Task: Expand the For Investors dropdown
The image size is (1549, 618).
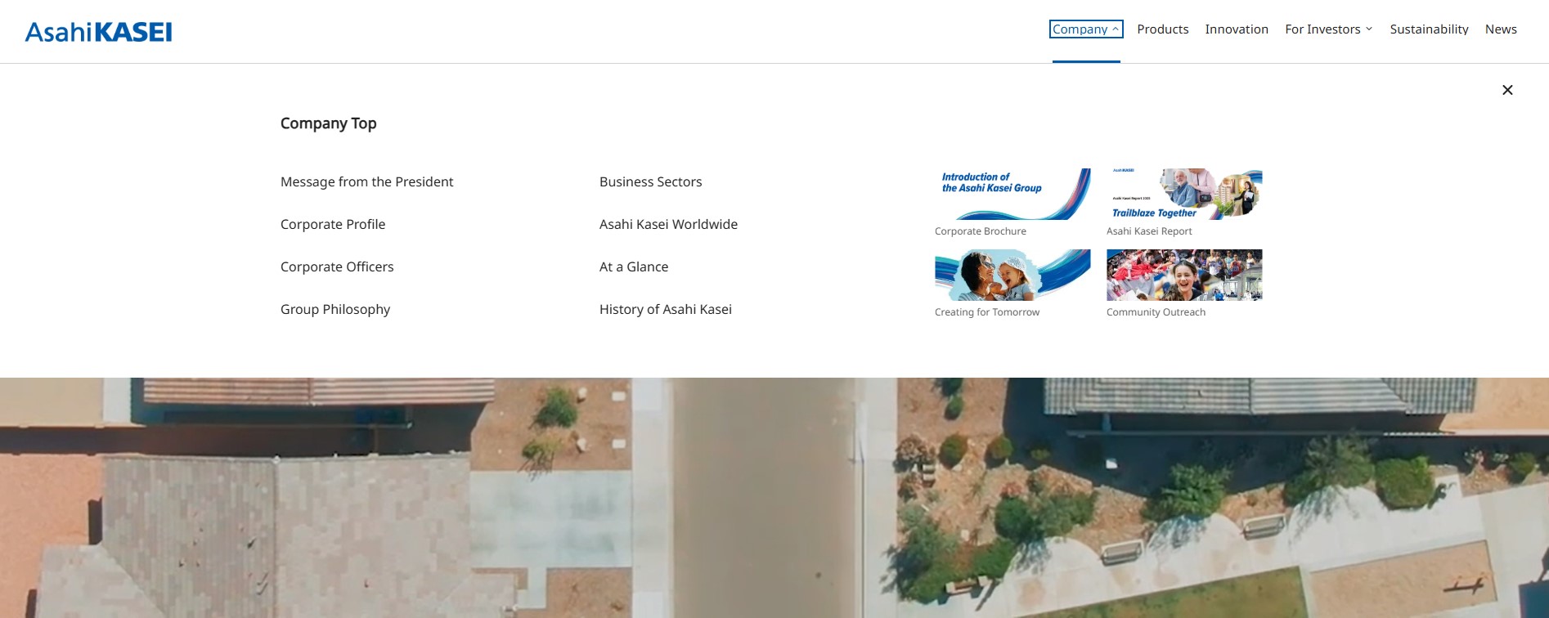Action: (x=1328, y=29)
